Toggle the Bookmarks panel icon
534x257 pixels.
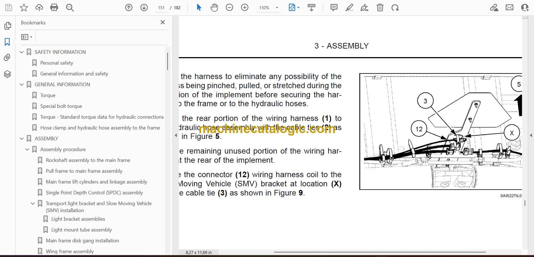(x=7, y=42)
